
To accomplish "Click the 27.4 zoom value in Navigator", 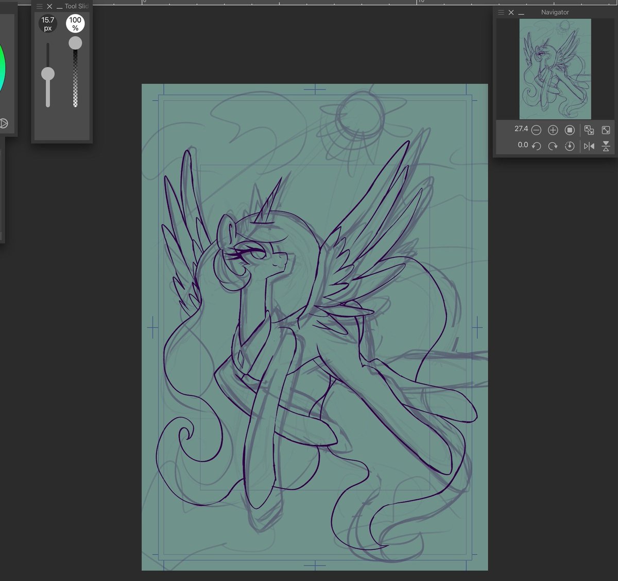I will [521, 129].
